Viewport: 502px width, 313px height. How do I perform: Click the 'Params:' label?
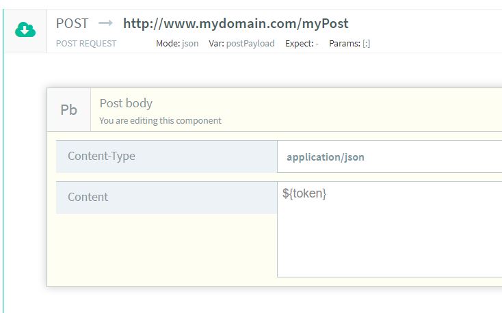click(x=344, y=43)
